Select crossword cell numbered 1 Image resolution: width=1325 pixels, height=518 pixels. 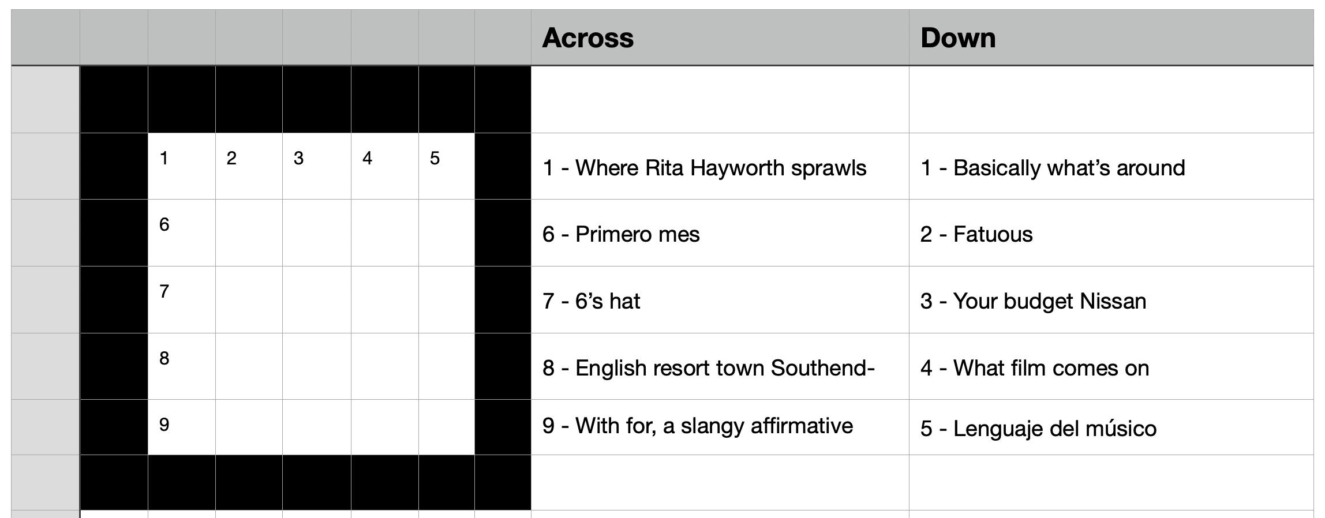182,166
